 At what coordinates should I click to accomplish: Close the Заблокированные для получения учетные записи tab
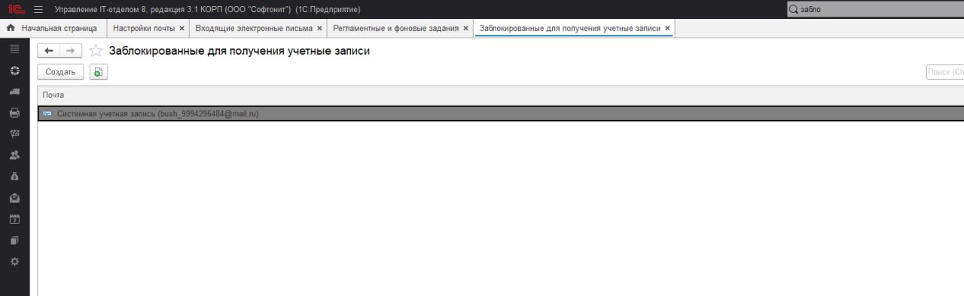[x=667, y=28]
